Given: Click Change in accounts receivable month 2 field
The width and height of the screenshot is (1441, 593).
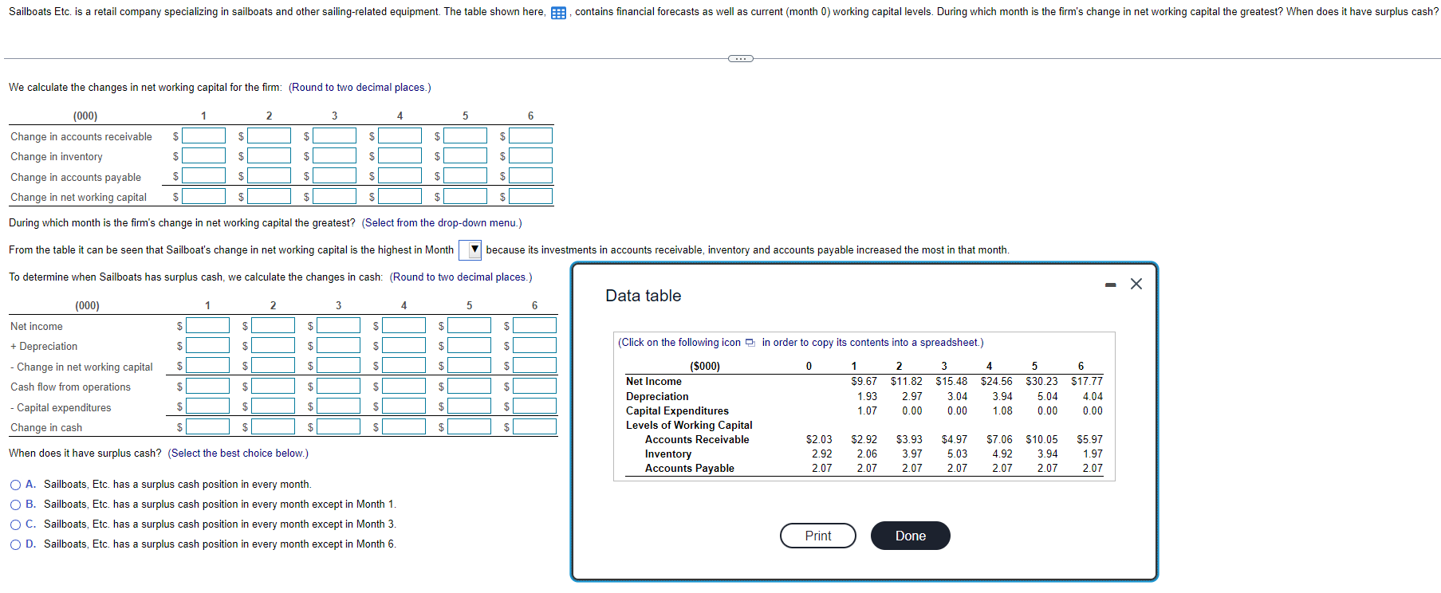Looking at the screenshot, I should tap(270, 135).
